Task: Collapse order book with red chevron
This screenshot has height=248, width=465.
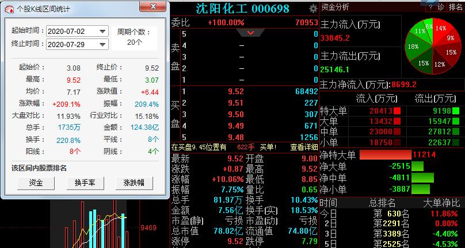Action: pyautogui.click(x=250, y=33)
